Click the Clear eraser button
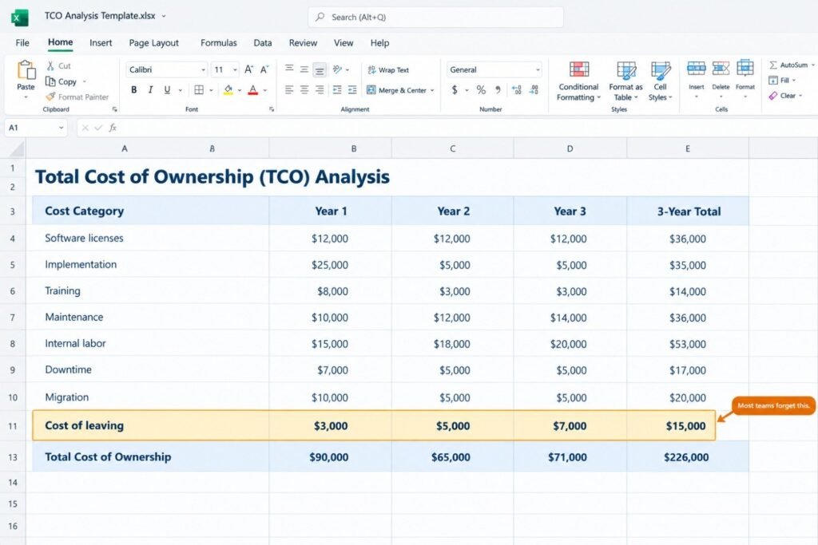 (783, 96)
